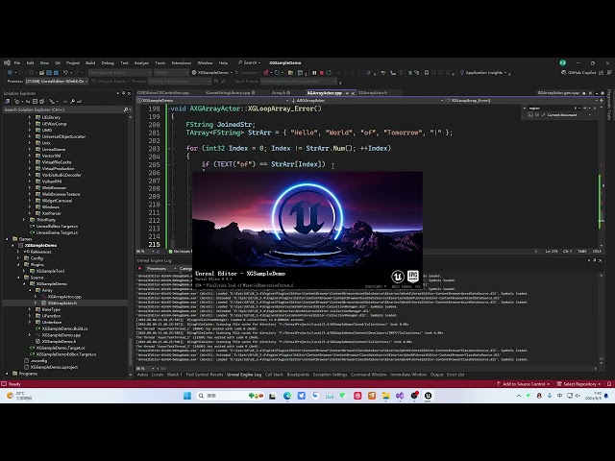This screenshot has width=615, height=461.
Task: Collapse the code block at line 198
Action: 169,109
